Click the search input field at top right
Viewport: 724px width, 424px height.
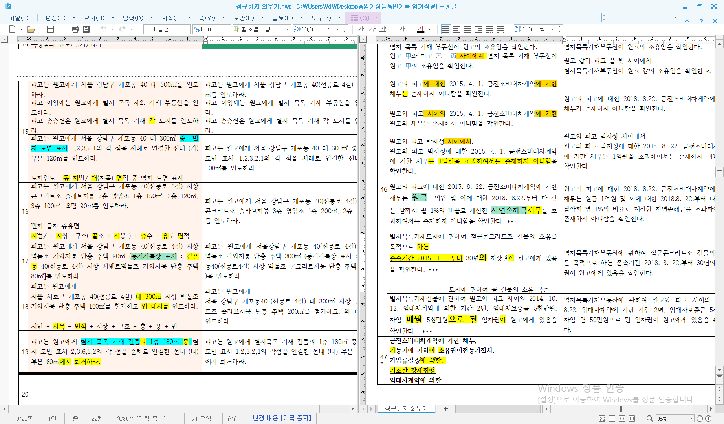pyautogui.click(x=637, y=18)
